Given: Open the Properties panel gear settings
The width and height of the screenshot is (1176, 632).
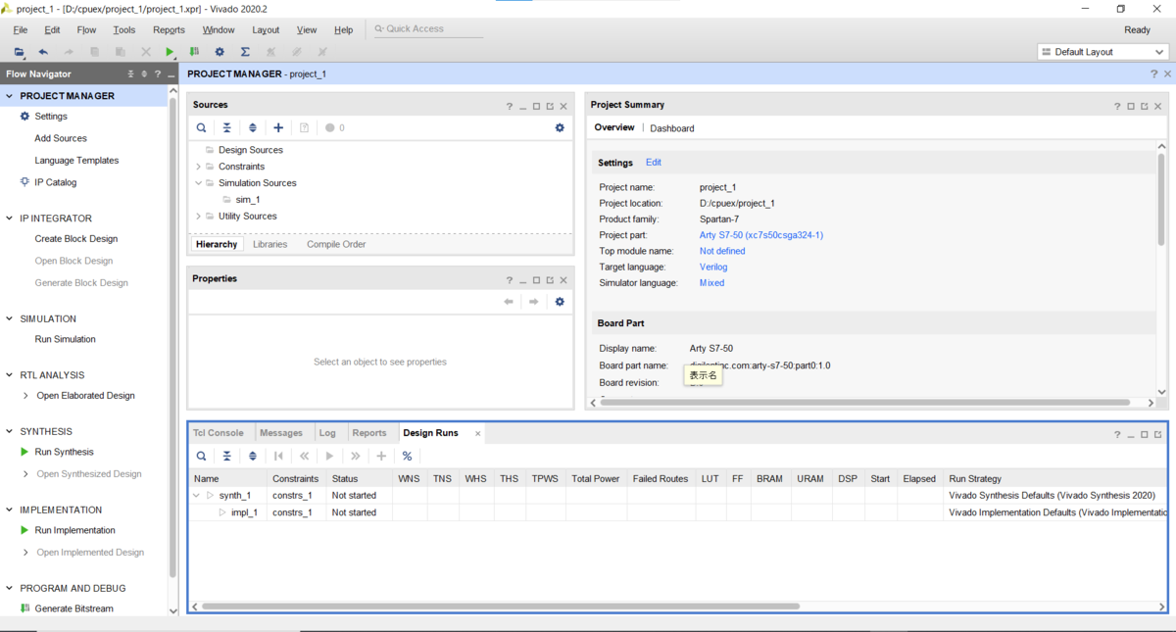Looking at the screenshot, I should (560, 302).
